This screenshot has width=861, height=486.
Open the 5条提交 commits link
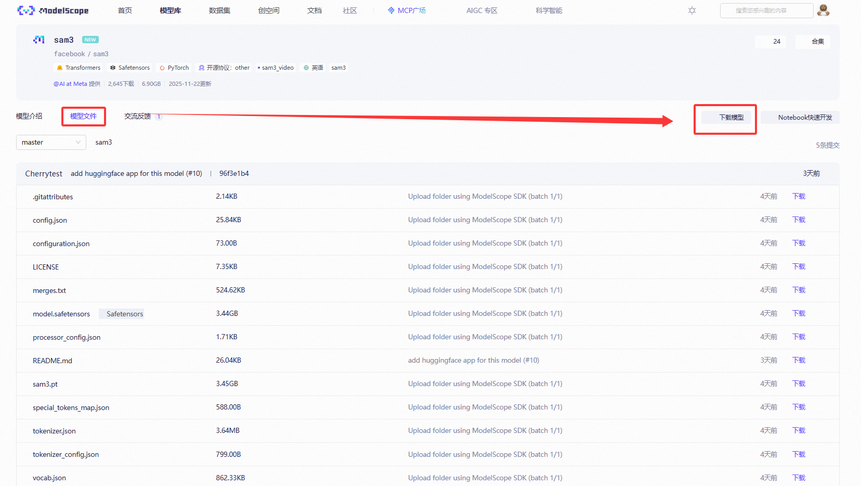828,145
